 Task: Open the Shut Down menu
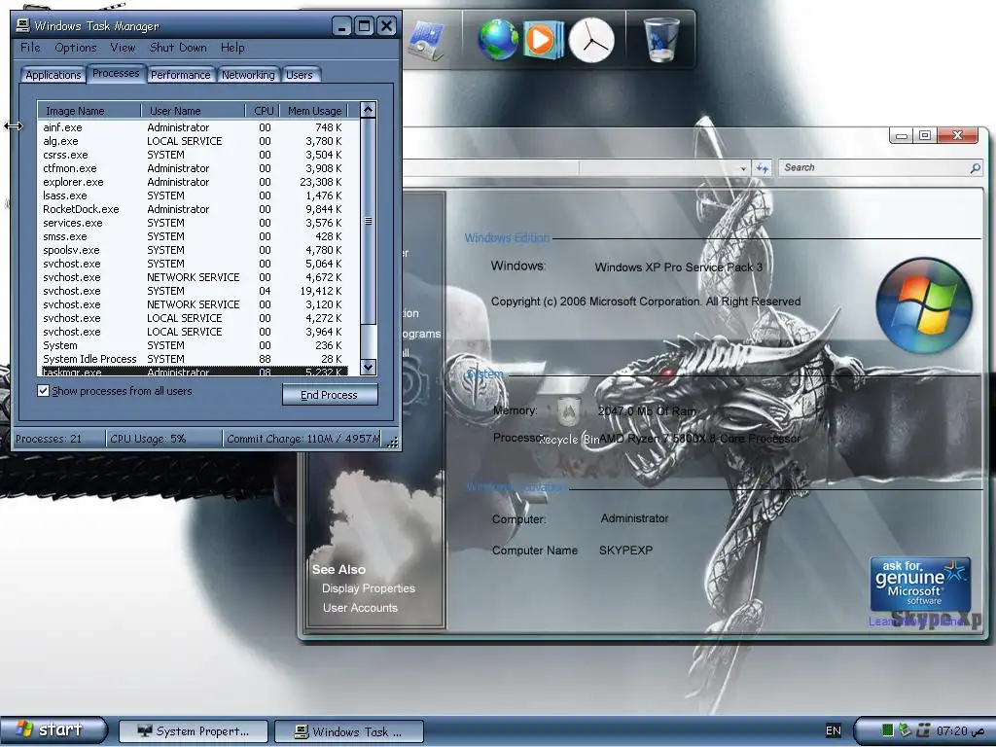tap(178, 48)
